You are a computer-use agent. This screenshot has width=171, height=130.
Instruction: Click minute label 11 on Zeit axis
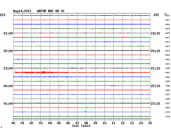[113, 123]
